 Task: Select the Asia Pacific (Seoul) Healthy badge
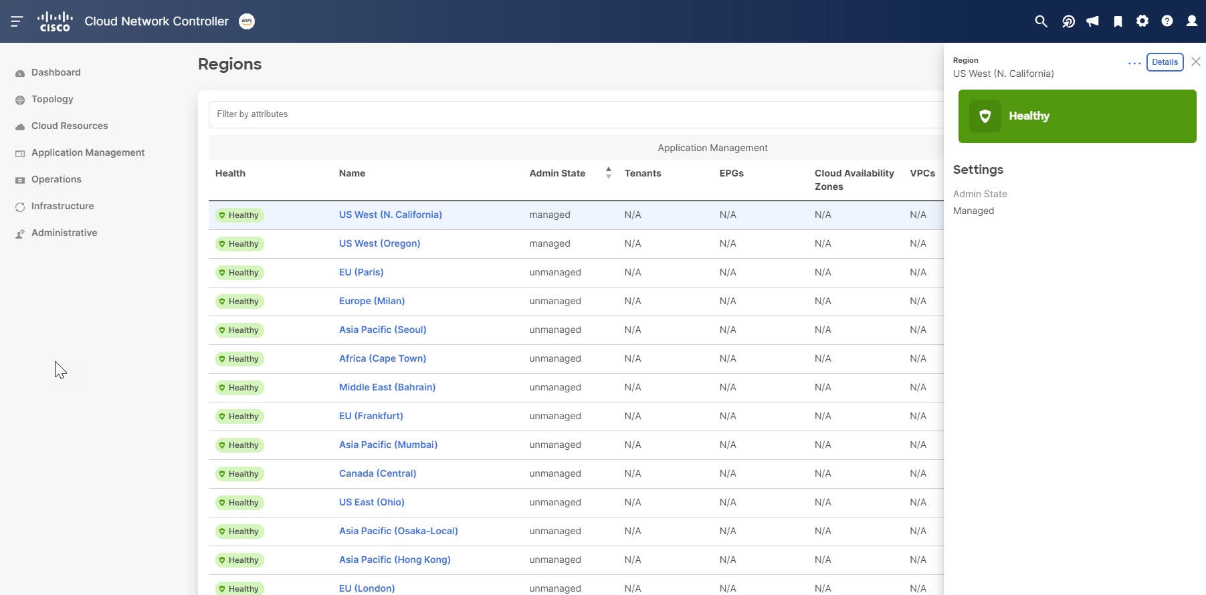(239, 330)
